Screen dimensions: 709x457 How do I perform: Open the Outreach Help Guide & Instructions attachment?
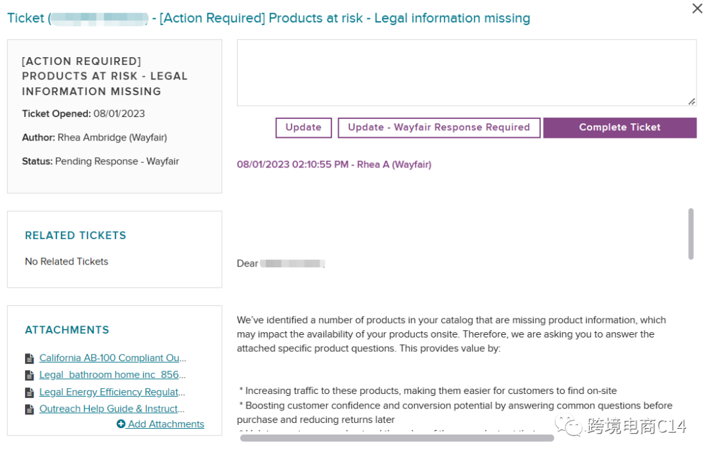(112, 408)
